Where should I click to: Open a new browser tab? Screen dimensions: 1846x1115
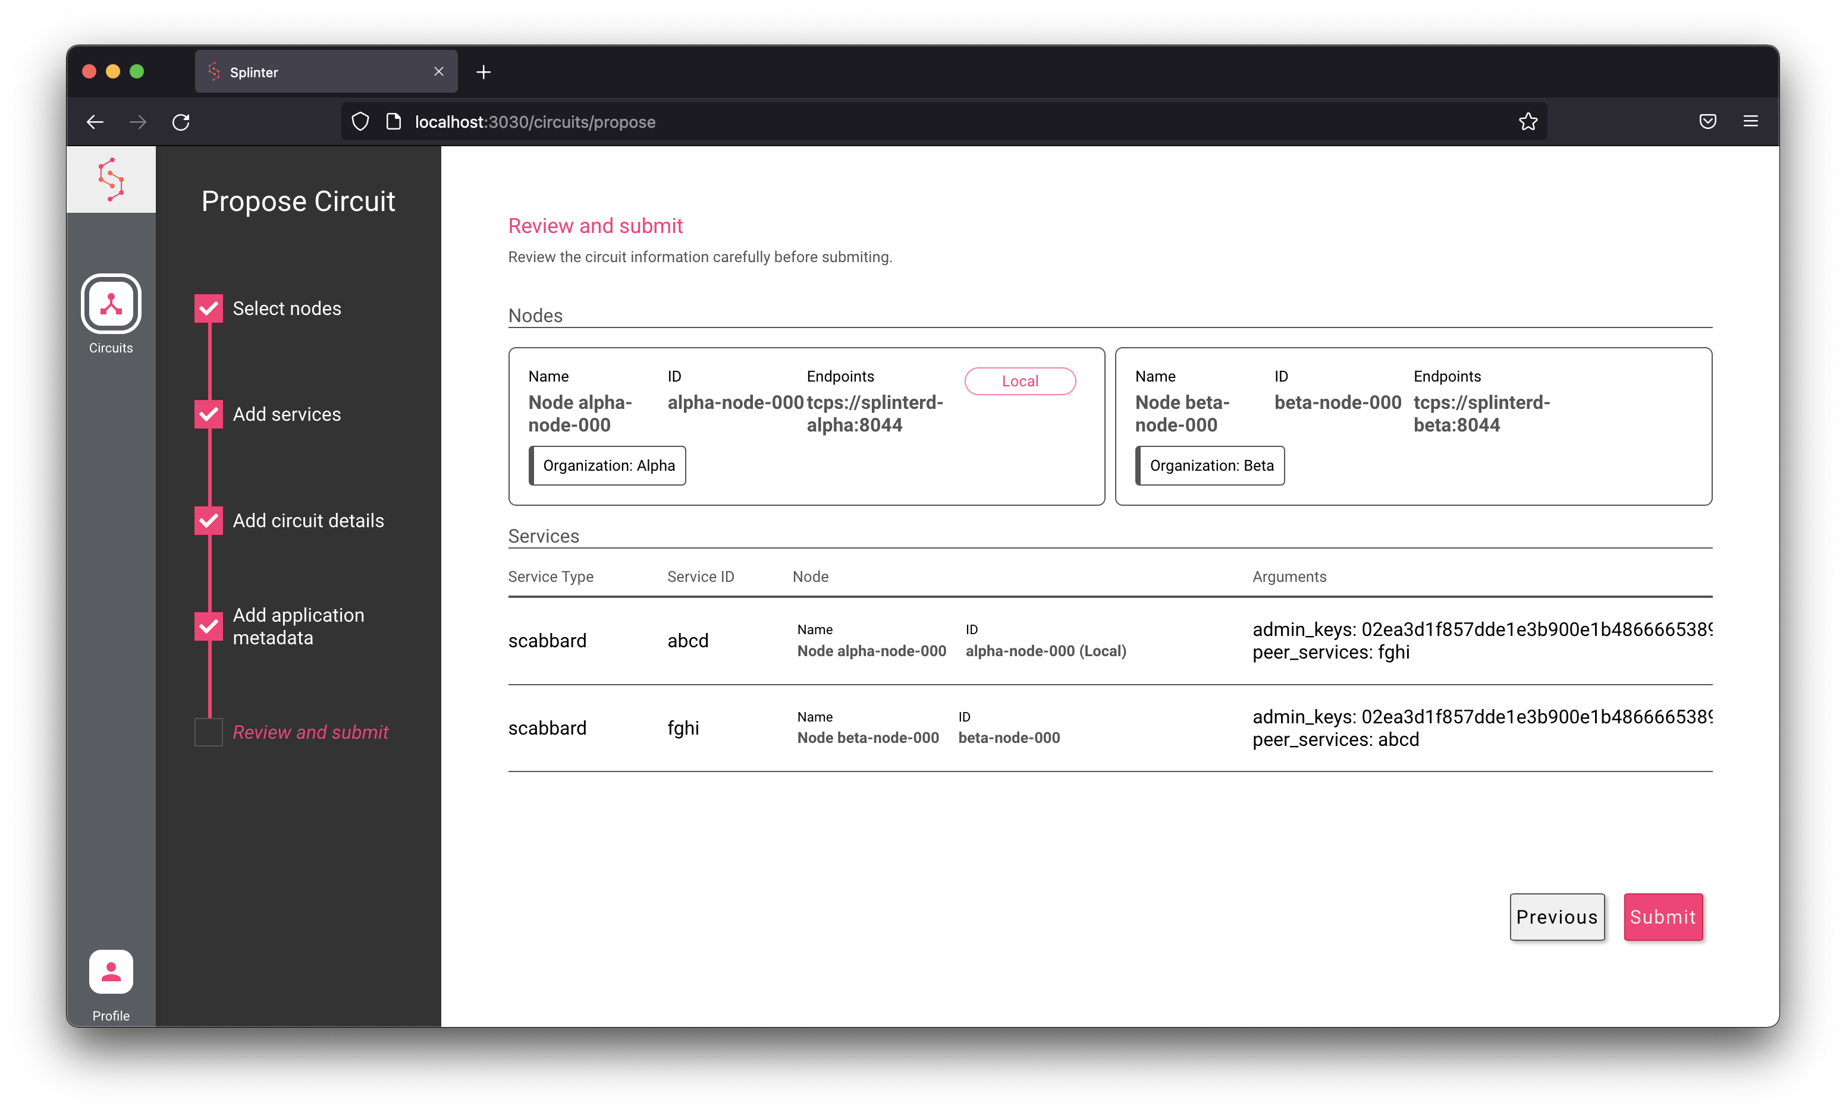tap(484, 72)
